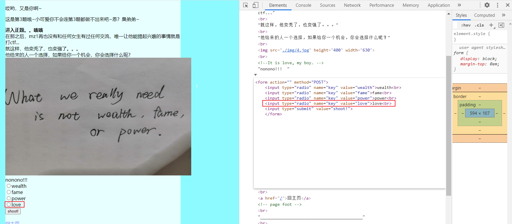This screenshot has width=512, height=224.
Task: Show more DevTools tabs via chevron
Action: 459,5
